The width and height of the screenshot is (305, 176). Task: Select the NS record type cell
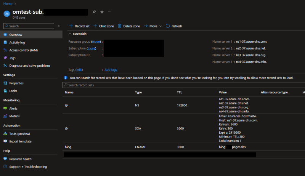click(137, 105)
